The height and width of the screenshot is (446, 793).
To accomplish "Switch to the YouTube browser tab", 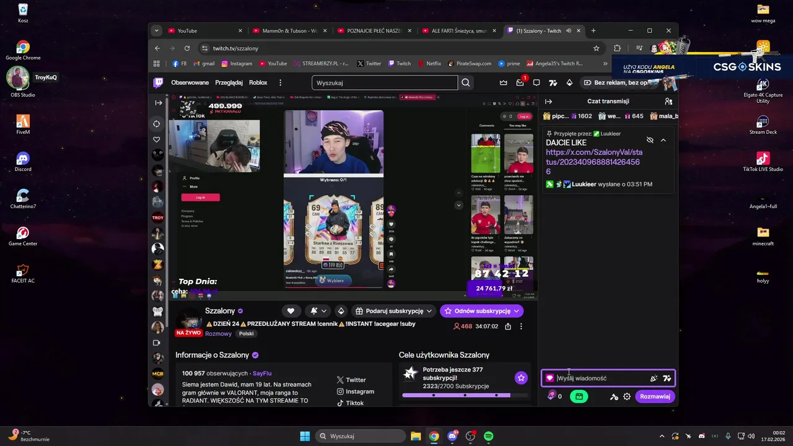I will pyautogui.click(x=204, y=30).
